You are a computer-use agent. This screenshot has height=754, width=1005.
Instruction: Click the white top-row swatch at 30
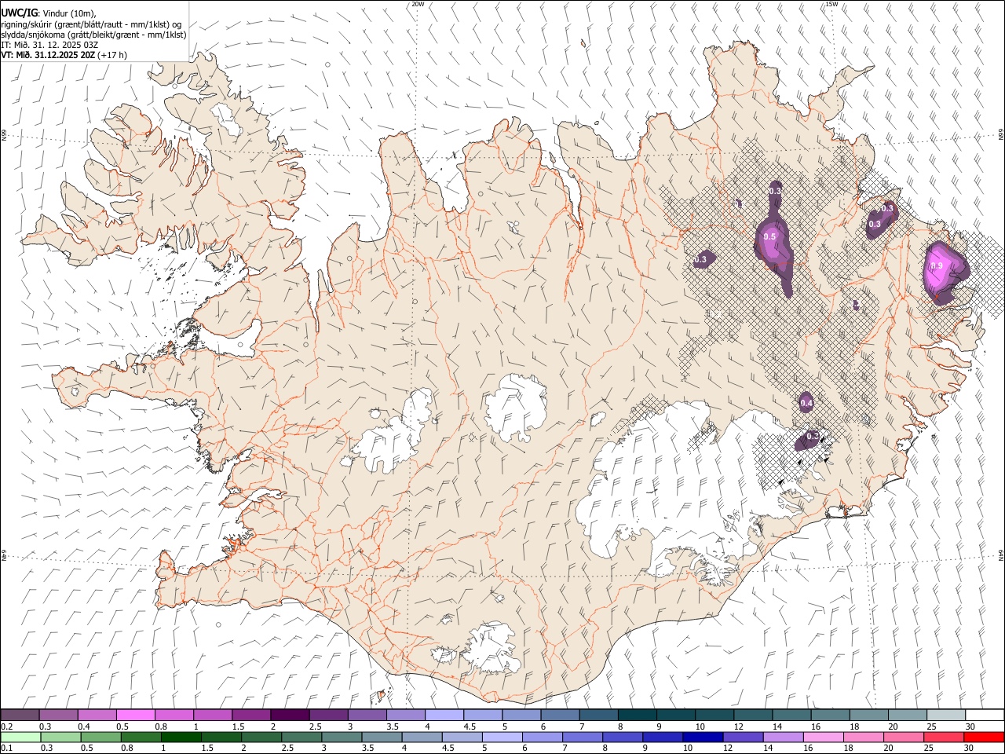click(x=985, y=716)
